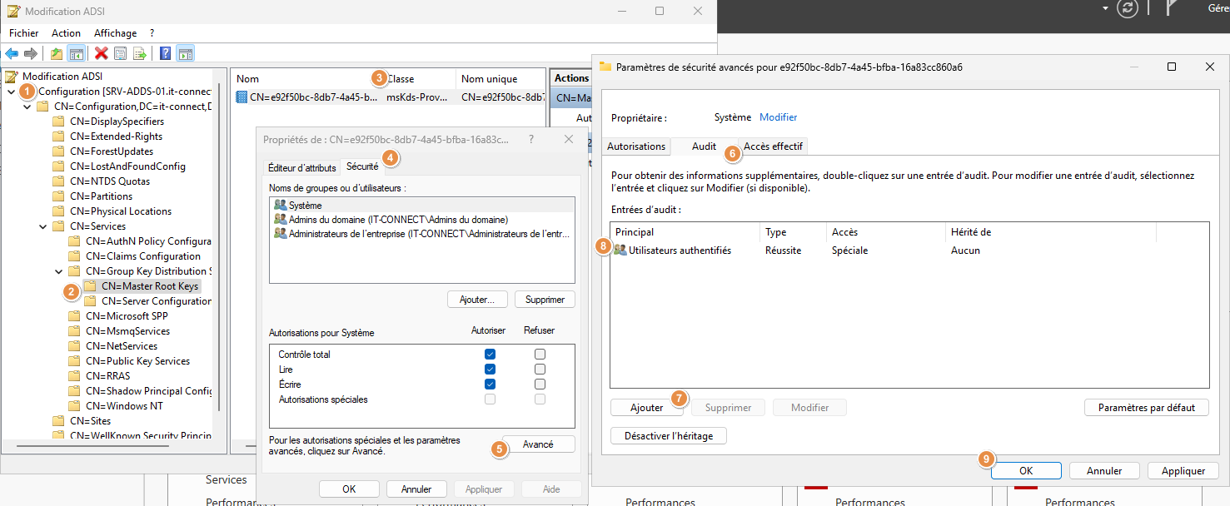Toggle the show/hide action pane icon
The image size is (1230, 506).
[185, 53]
